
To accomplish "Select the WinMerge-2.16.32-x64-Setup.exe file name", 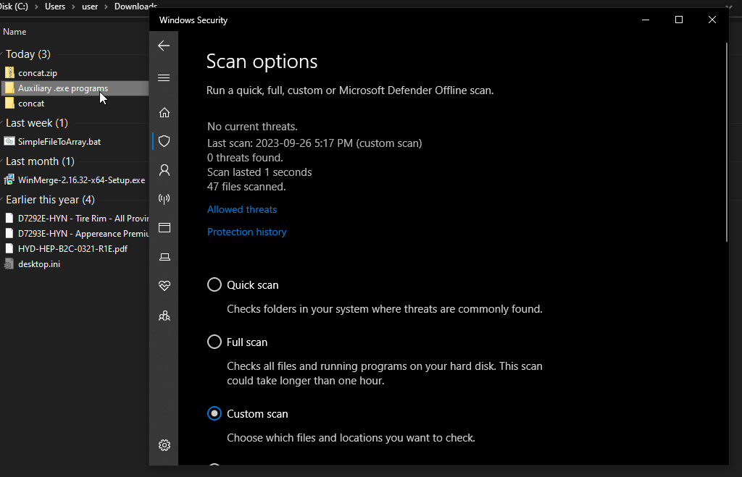I will pyautogui.click(x=81, y=180).
